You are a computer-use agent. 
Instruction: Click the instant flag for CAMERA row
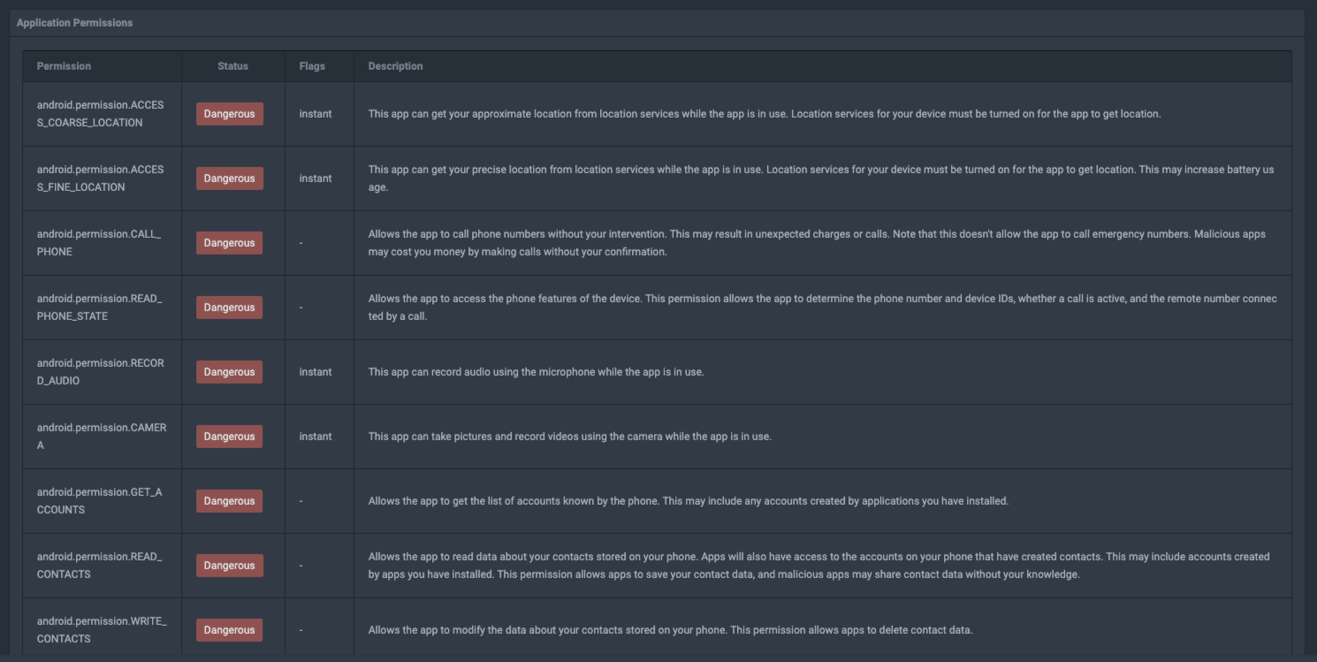[316, 437]
